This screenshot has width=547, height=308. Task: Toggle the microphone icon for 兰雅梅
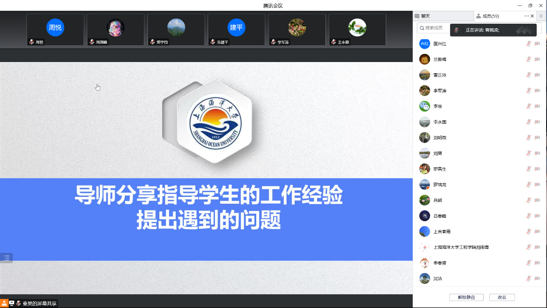(528, 59)
